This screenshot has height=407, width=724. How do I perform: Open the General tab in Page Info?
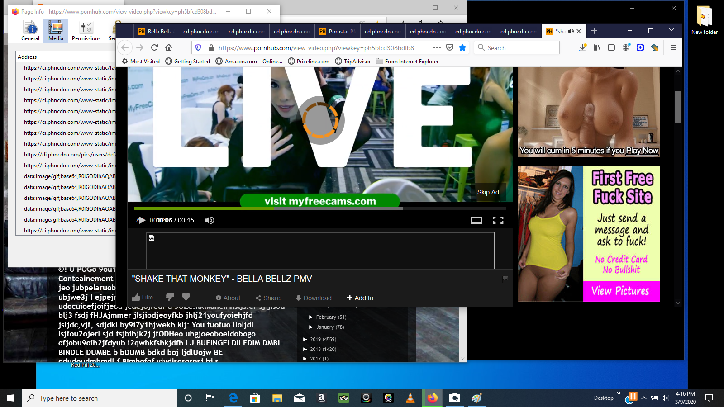tap(30, 31)
